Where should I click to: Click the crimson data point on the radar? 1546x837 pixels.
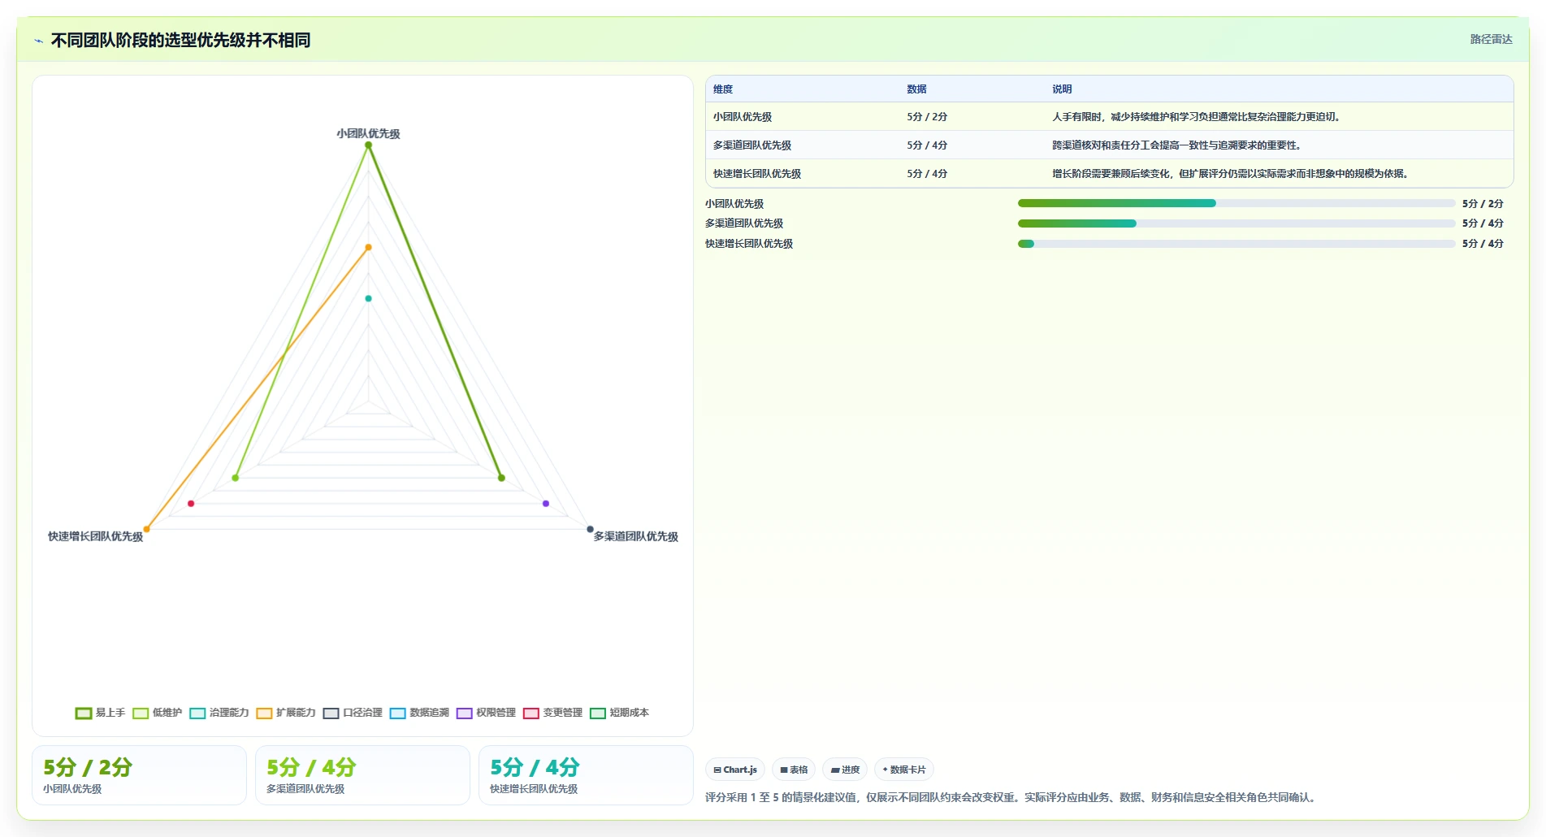[x=191, y=504]
